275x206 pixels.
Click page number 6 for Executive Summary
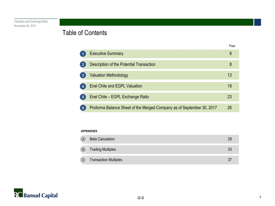[230, 54]
